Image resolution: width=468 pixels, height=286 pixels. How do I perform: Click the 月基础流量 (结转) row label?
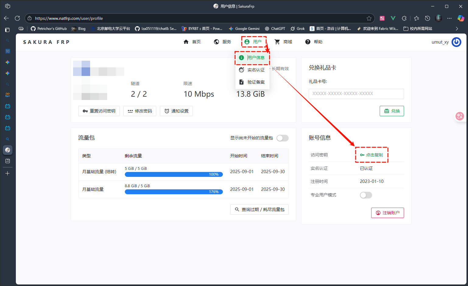[99, 172]
